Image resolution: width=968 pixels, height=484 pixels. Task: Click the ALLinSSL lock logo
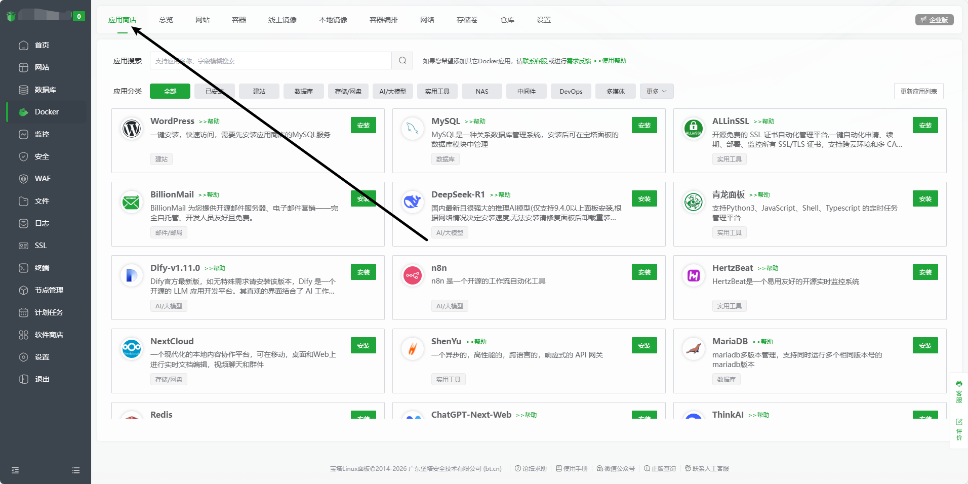[694, 129]
